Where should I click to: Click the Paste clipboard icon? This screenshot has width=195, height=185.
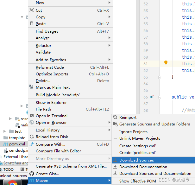[x=32, y=23]
